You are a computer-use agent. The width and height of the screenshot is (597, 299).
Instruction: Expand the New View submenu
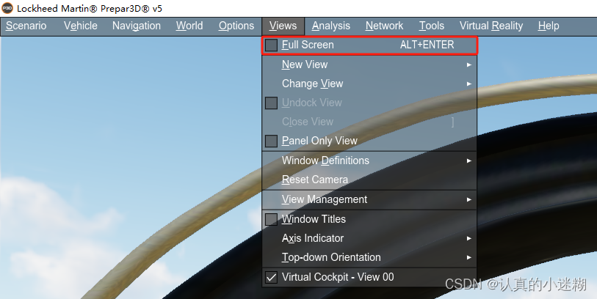(369, 64)
